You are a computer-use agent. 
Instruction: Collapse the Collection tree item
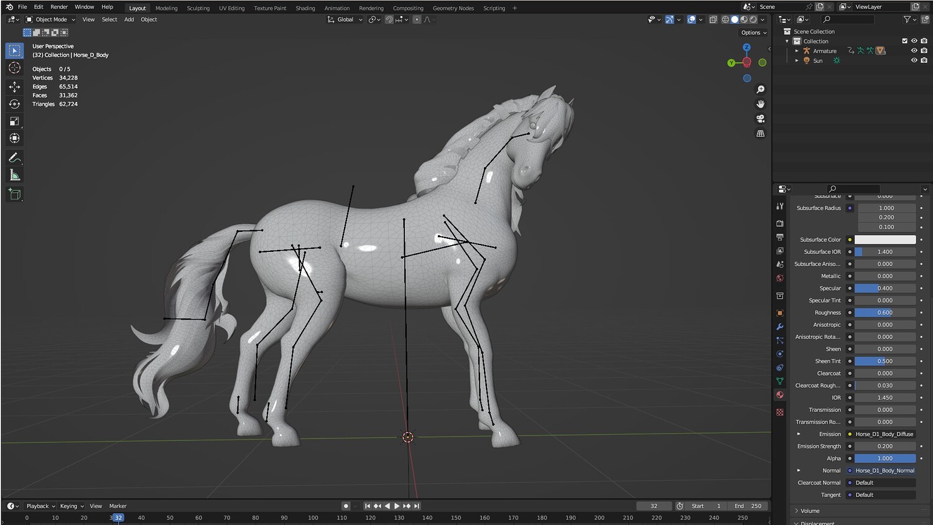[787, 41]
